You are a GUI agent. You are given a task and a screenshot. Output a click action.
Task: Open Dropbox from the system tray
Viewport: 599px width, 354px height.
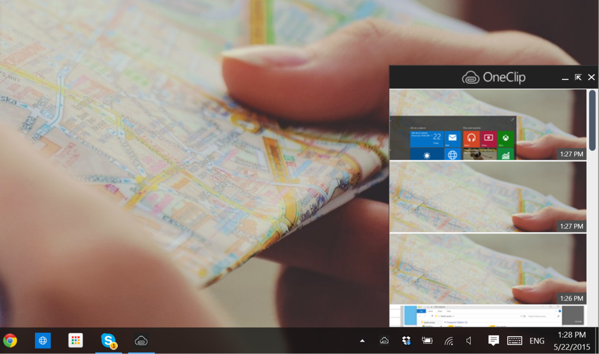[406, 341]
